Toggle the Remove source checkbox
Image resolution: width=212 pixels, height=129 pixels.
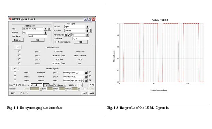(57, 42)
